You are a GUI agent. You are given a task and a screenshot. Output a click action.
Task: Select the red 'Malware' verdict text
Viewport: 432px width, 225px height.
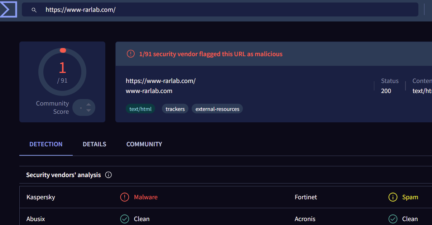[x=146, y=197]
